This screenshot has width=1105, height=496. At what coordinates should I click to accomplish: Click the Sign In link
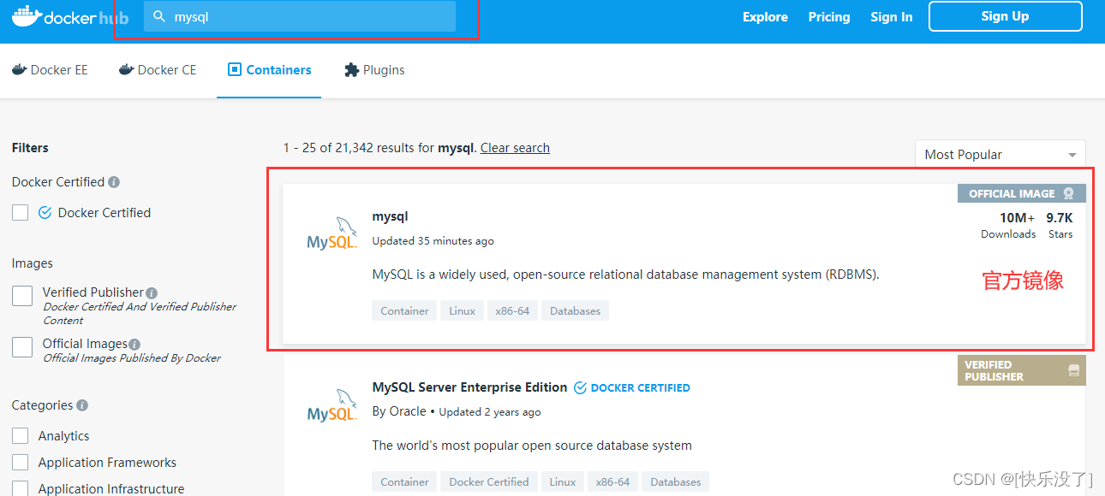click(892, 17)
